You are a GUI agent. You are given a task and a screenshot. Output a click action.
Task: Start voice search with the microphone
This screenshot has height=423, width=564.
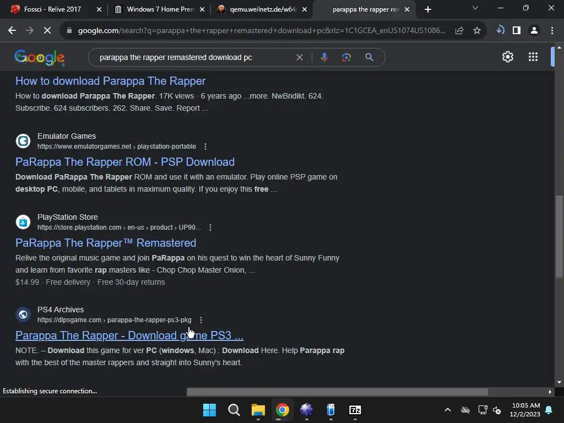point(324,57)
